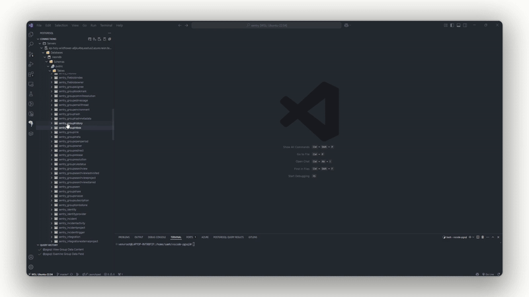The width and height of the screenshot is (529, 297).
Task: Click the trash icon to kill terminal
Action: pyautogui.click(x=483, y=237)
